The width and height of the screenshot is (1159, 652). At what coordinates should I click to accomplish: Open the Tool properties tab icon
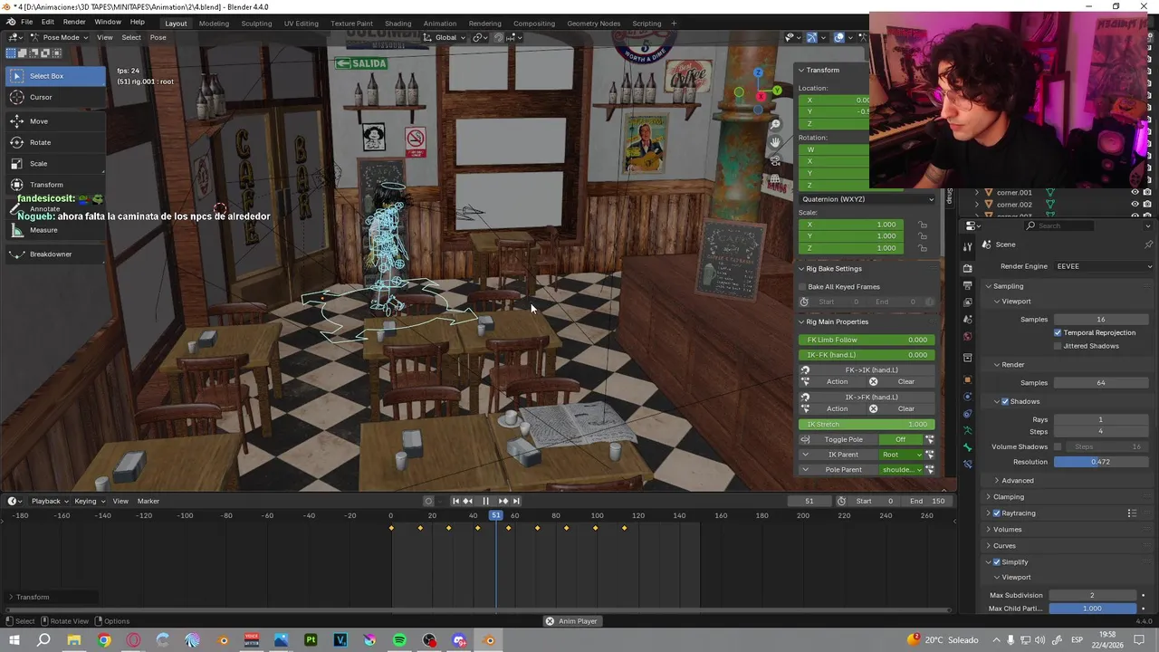pos(967,245)
